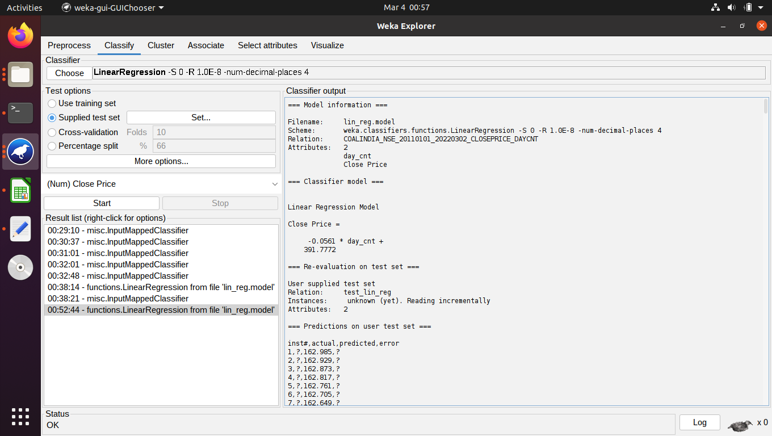Select Use training set option

(82, 103)
